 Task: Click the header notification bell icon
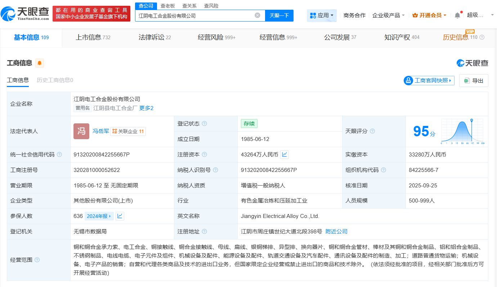pyautogui.click(x=457, y=15)
